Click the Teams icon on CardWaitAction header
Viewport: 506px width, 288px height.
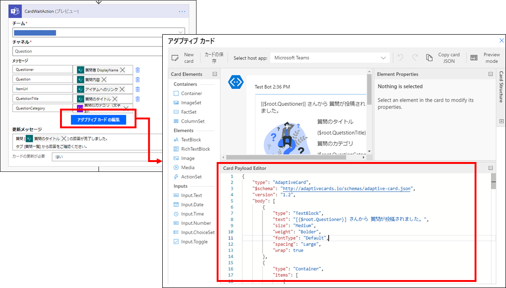[x=15, y=11]
